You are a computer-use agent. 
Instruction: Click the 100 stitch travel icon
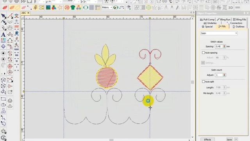[16, 55]
